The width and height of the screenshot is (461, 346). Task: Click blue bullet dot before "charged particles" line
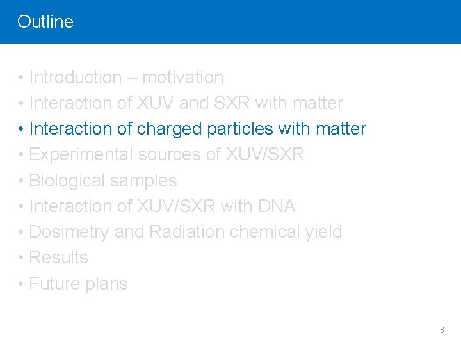[x=21, y=129]
